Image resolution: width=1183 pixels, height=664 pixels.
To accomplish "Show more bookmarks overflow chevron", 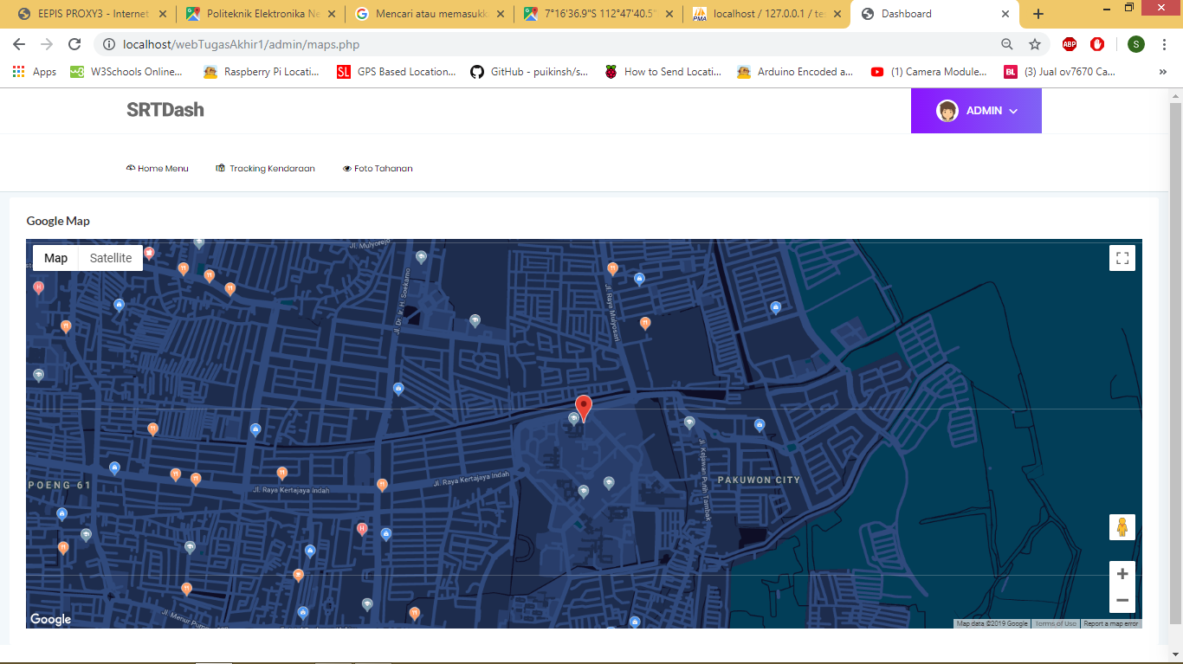I will pos(1162,72).
